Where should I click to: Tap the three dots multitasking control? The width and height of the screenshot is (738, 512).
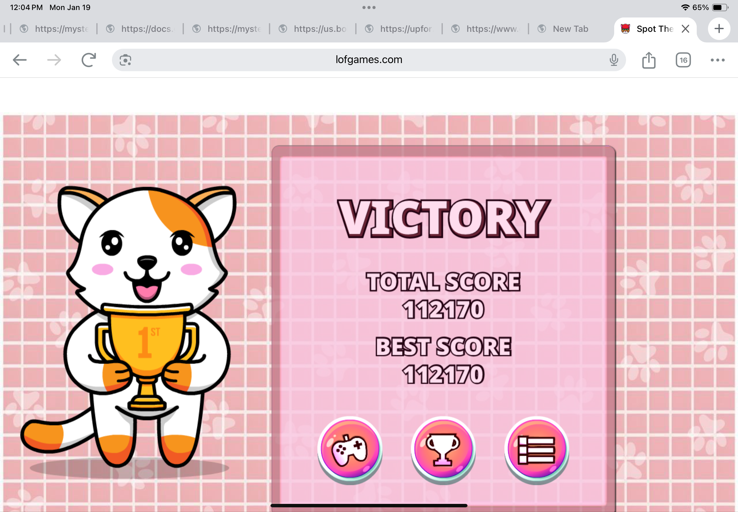[x=369, y=7]
